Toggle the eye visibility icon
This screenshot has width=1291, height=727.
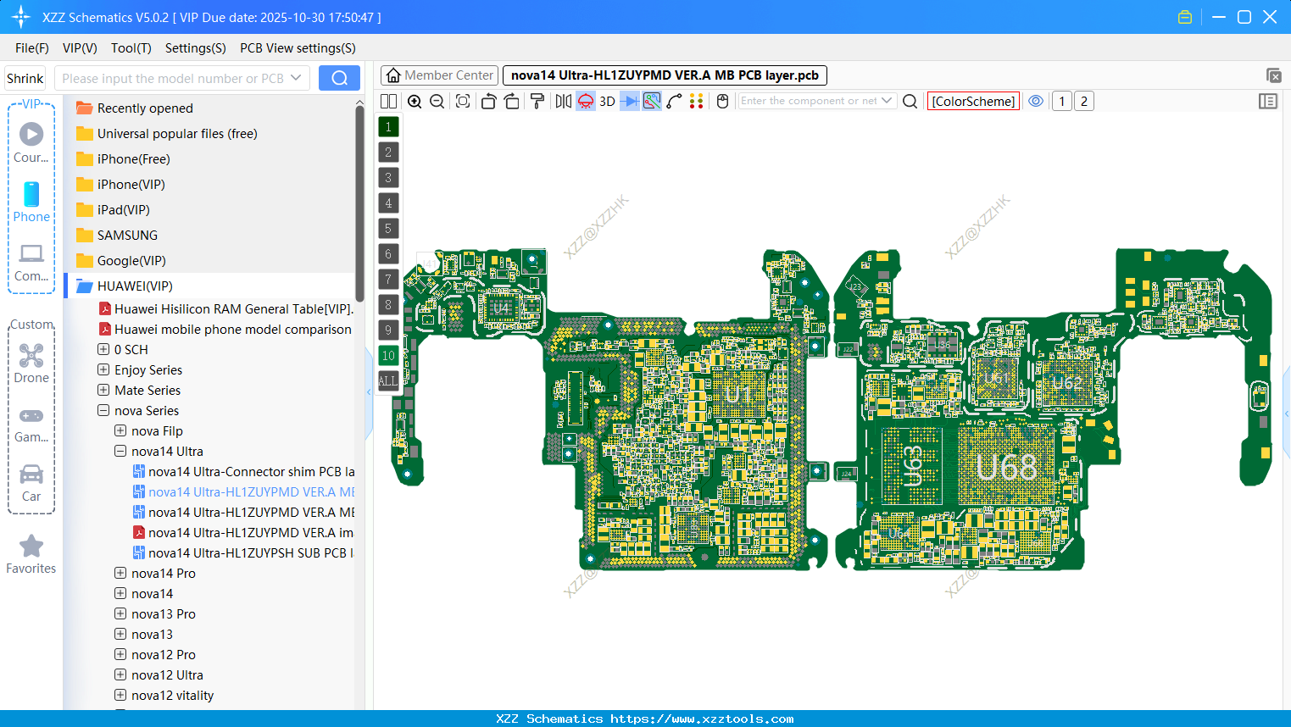(1036, 101)
